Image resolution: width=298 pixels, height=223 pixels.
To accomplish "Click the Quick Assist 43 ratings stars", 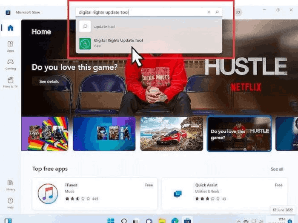I will 207,199.
